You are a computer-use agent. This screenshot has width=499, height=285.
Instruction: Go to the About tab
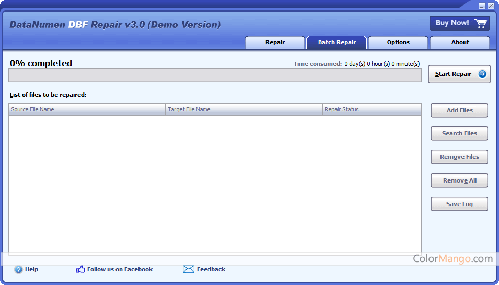pos(460,42)
